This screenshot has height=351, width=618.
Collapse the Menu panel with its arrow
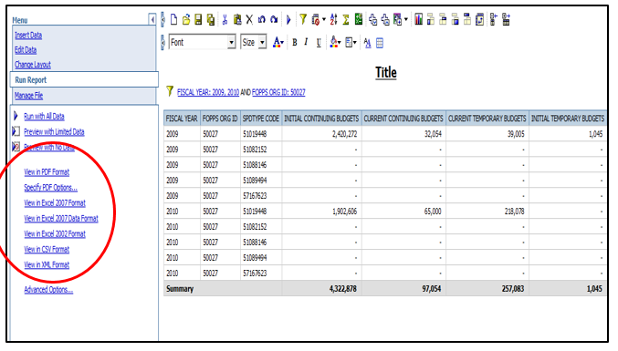152,19
